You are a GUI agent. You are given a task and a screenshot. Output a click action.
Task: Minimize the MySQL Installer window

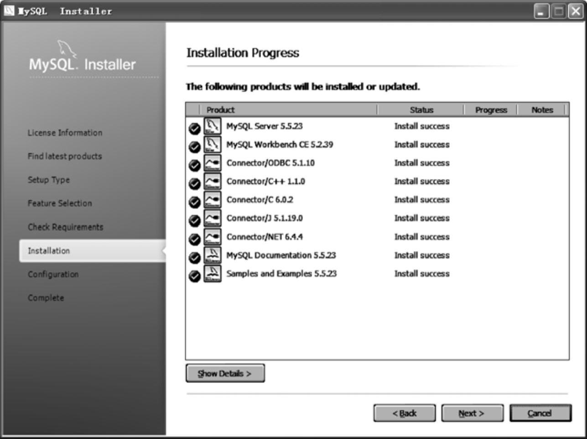pyautogui.click(x=542, y=11)
